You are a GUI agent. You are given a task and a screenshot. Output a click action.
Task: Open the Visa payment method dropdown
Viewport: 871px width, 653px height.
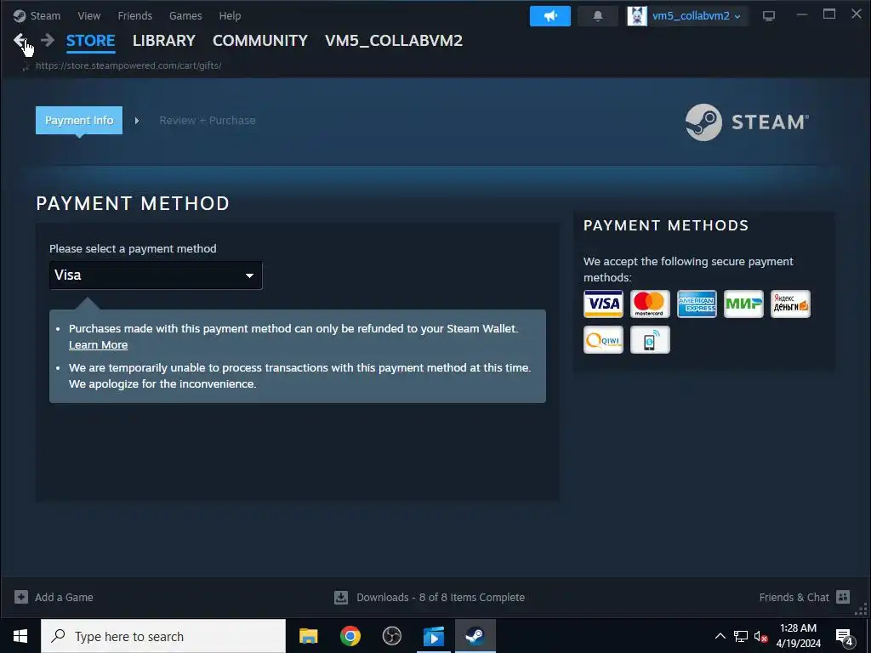[156, 275]
